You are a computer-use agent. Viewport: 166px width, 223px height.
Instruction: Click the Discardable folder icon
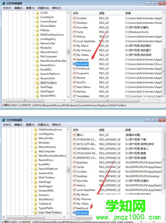(37, 26)
